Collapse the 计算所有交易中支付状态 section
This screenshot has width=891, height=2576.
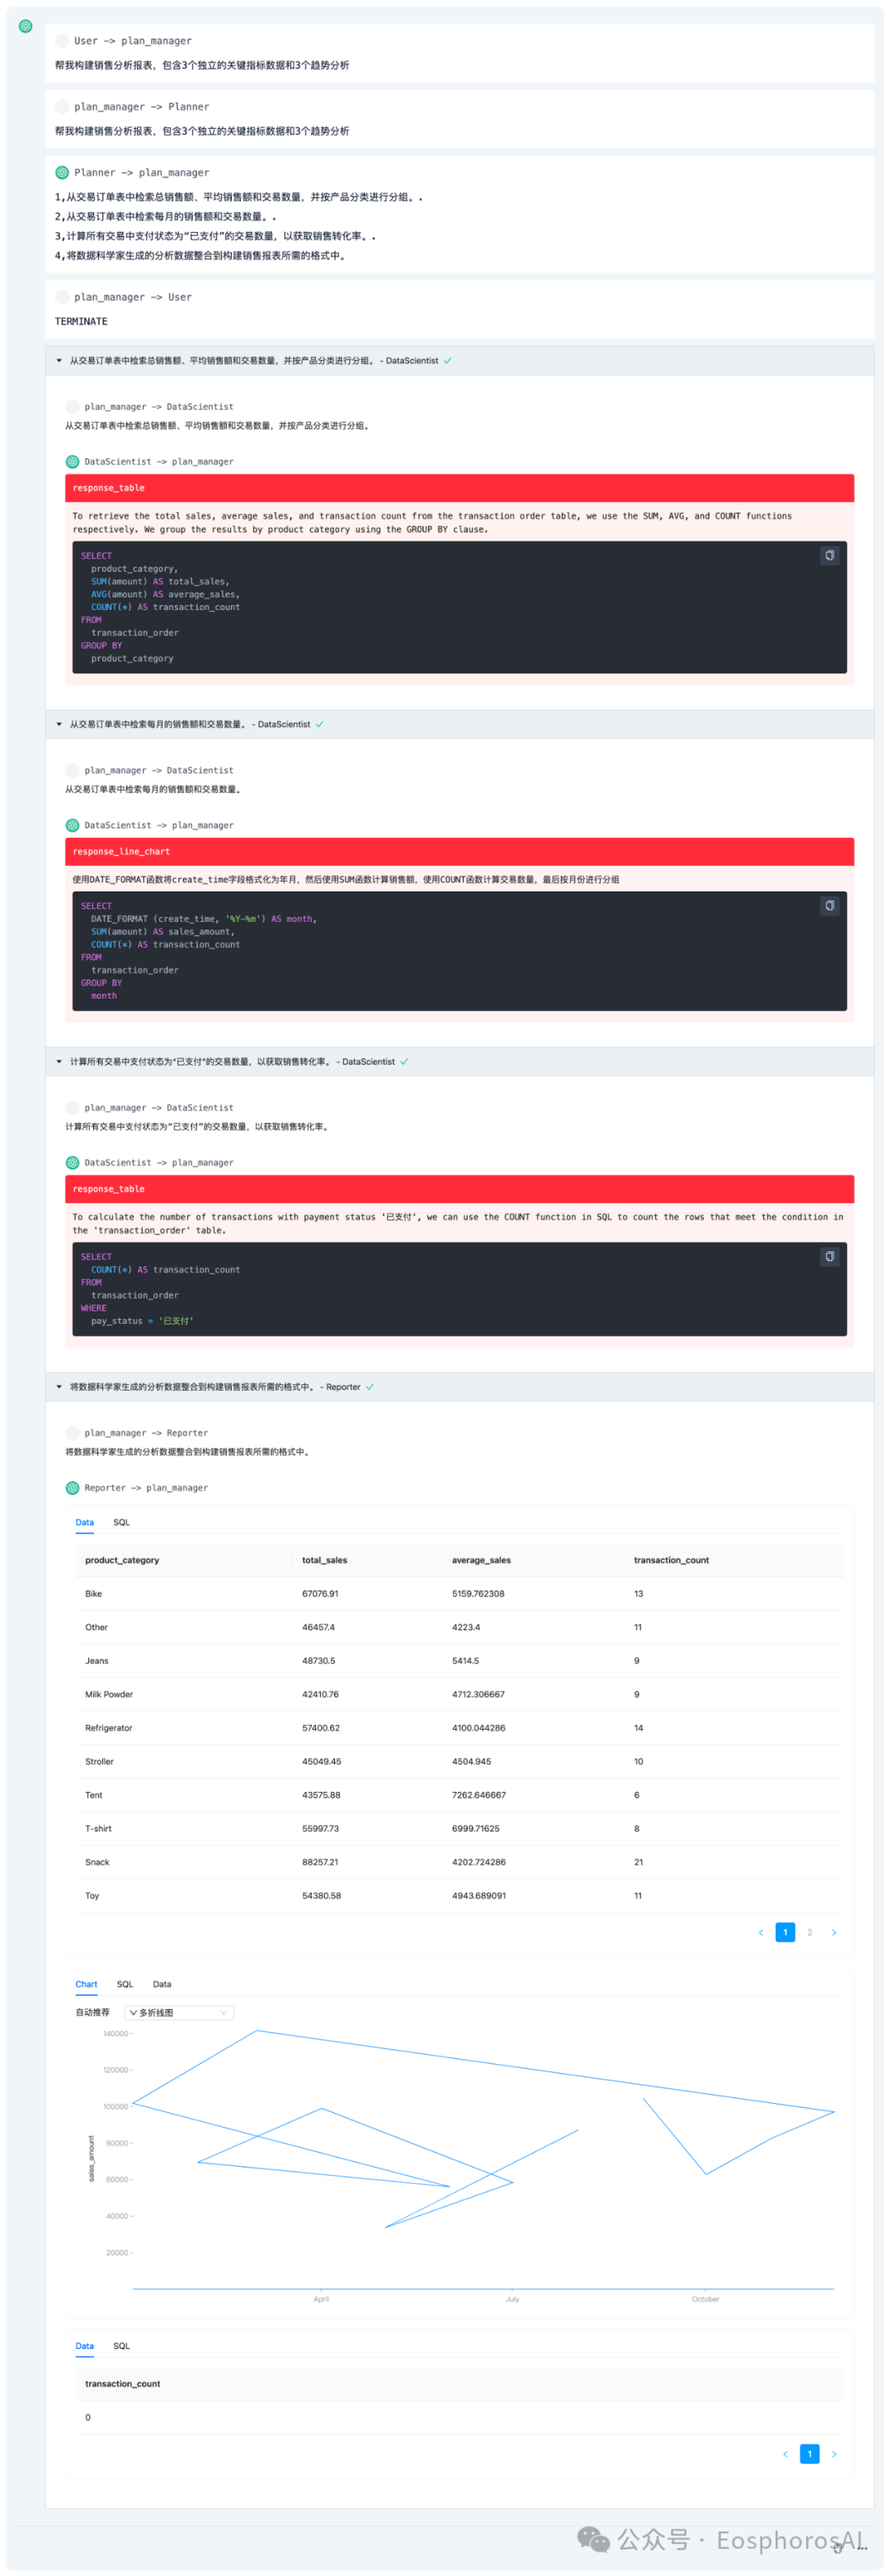(59, 1062)
